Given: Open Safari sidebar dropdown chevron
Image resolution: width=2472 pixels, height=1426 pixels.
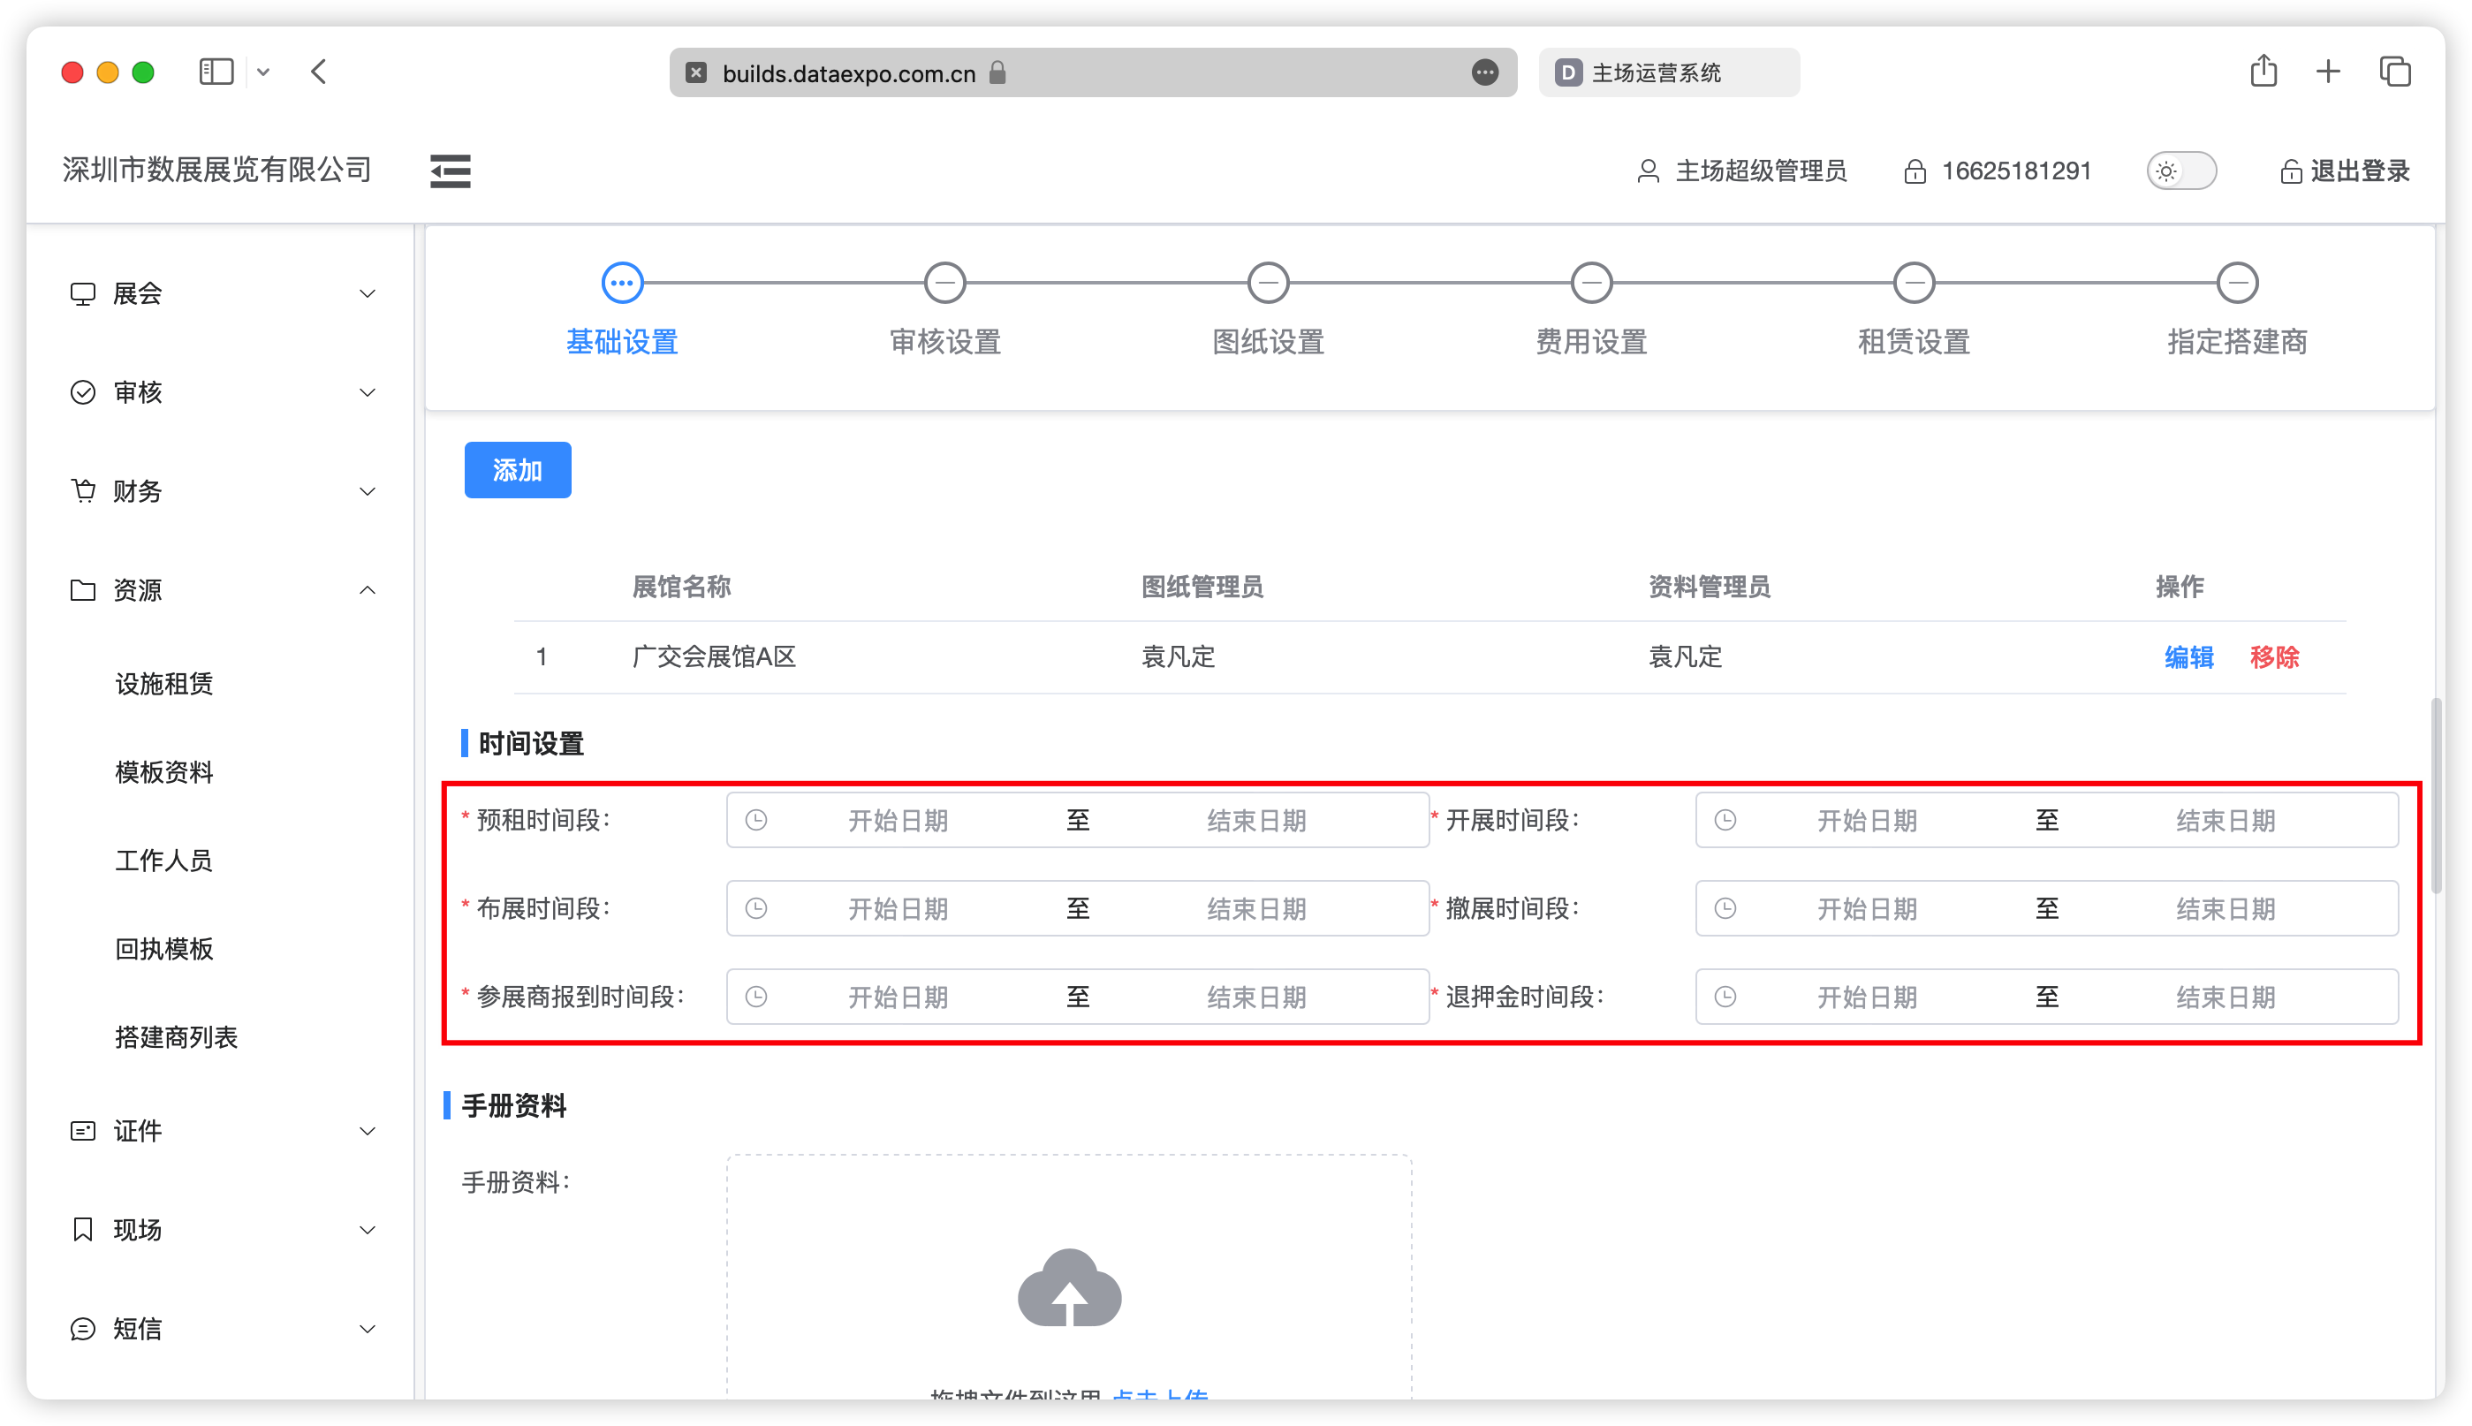Looking at the screenshot, I should click(x=262, y=72).
